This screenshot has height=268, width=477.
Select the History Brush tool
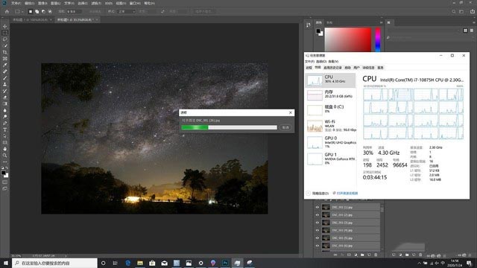pos(5,91)
